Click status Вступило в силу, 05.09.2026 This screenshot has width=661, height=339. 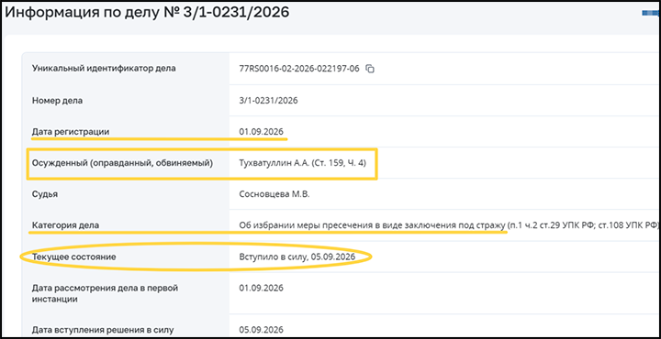tap(297, 257)
